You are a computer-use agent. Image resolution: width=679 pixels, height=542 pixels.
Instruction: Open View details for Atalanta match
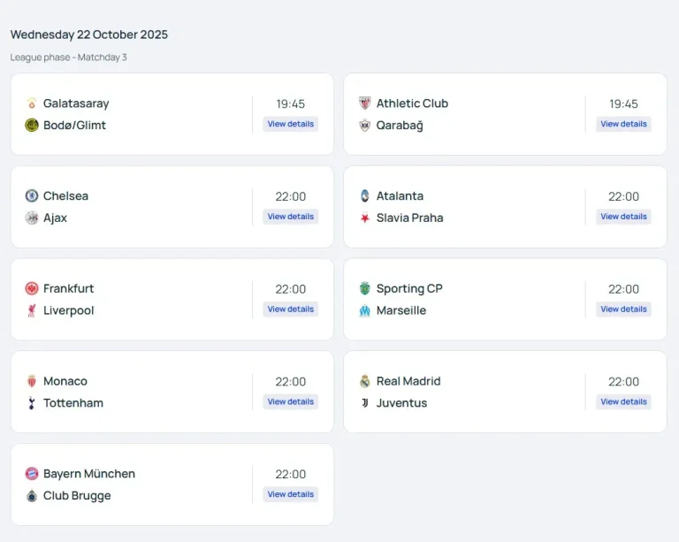coord(623,217)
